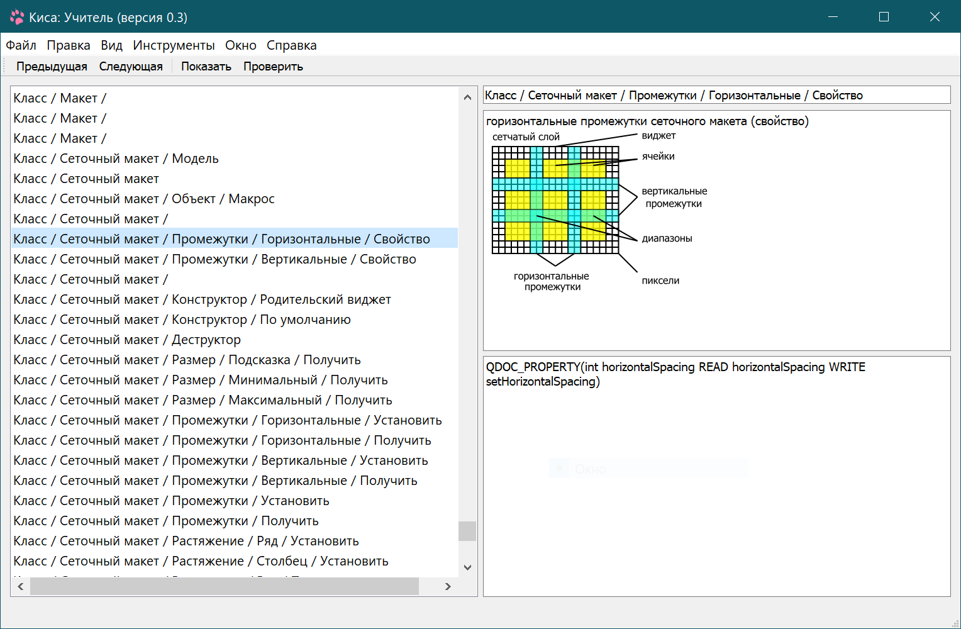Open the Правка menu

click(x=69, y=45)
